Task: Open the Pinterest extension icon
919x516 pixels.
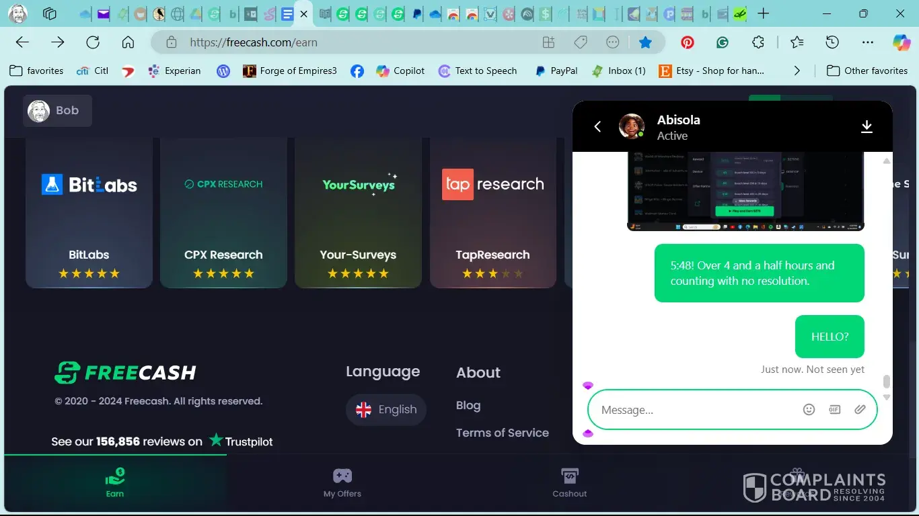Action: point(687,42)
